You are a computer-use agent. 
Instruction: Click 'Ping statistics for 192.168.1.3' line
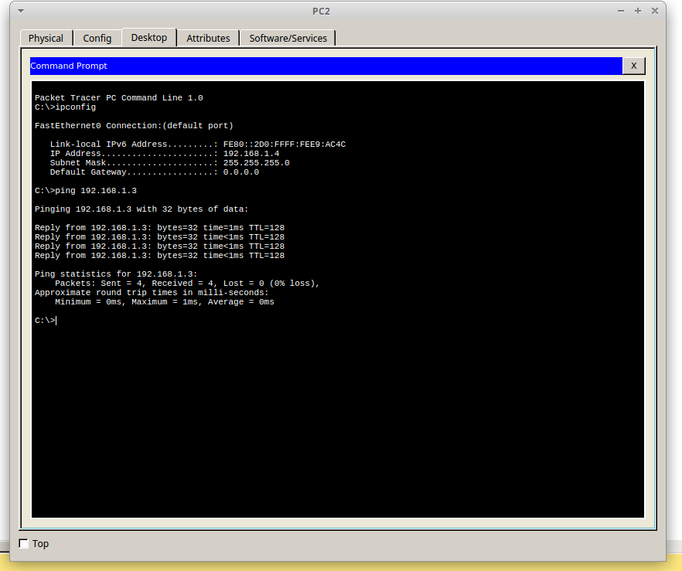coord(116,274)
